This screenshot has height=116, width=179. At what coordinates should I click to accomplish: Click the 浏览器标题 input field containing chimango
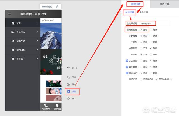point(155,23)
